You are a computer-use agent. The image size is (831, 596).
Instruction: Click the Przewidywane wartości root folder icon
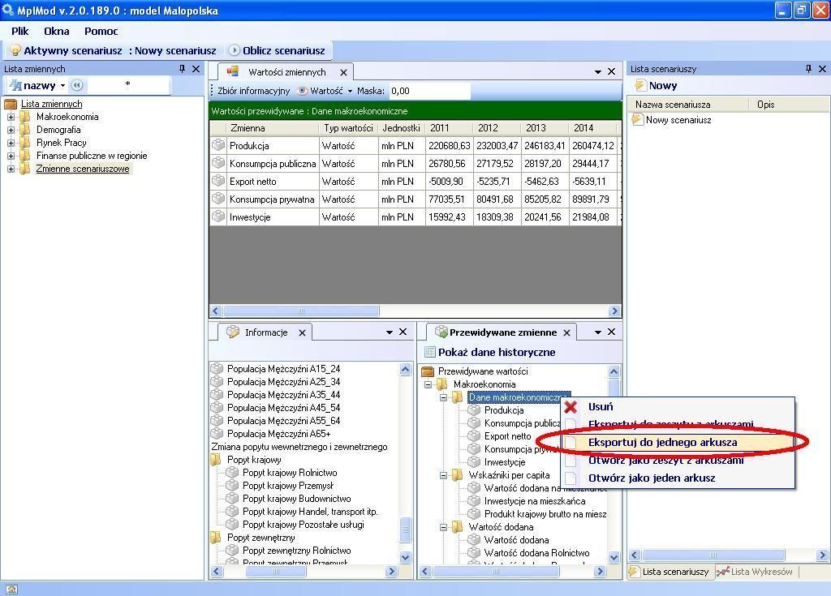pos(428,371)
